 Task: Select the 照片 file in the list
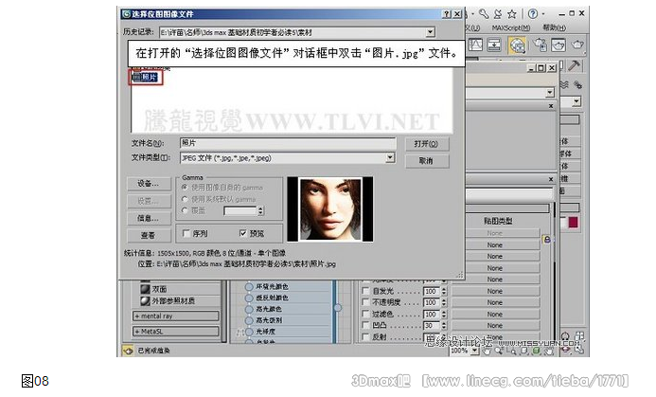click(x=145, y=78)
